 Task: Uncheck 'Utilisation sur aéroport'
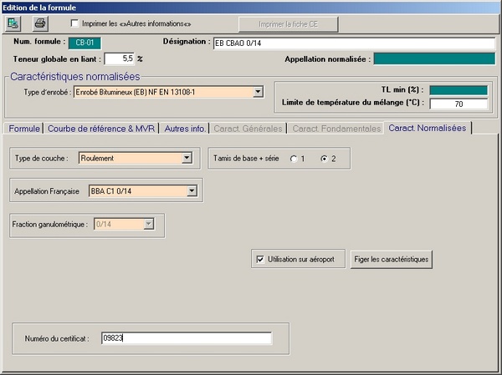259,260
